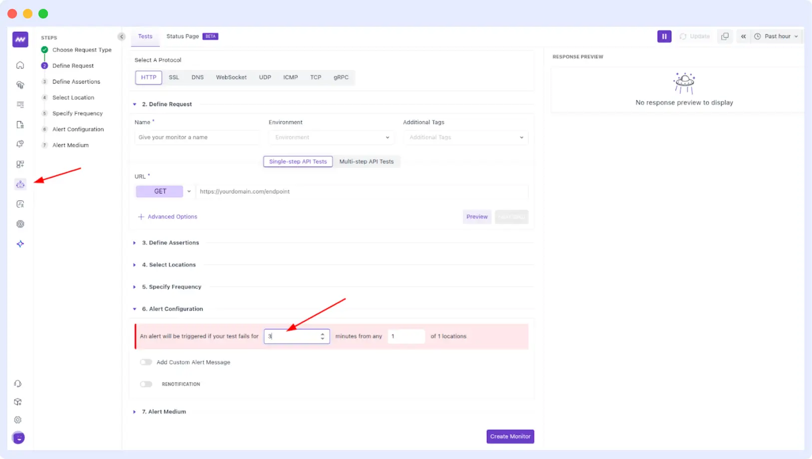Click the pause button in the top bar
812x459 pixels.
[664, 36]
